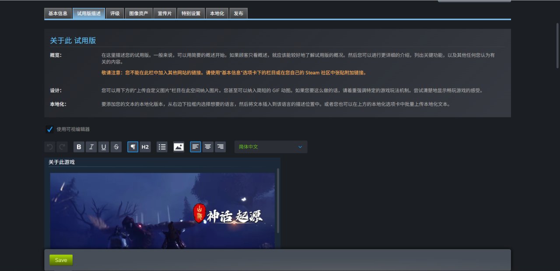The height and width of the screenshot is (271, 560).
Task: Click the undo arrow icon
Action: [x=50, y=147]
